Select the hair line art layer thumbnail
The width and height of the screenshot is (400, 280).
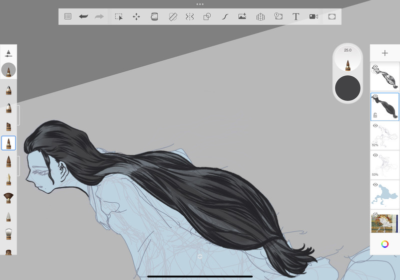click(384, 77)
